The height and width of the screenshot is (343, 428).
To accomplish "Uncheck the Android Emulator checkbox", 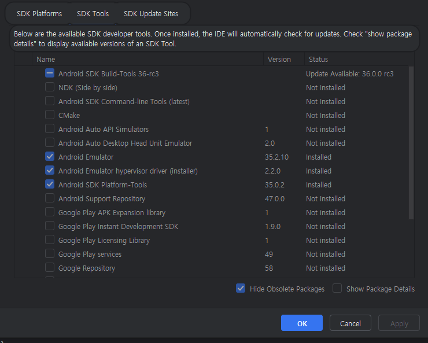I will coord(50,156).
